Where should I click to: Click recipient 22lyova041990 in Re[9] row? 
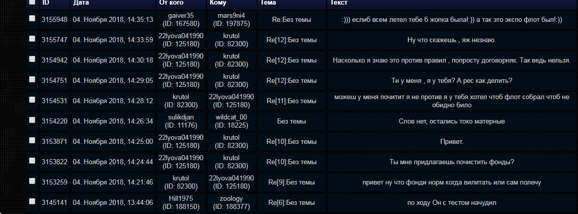tap(231, 178)
